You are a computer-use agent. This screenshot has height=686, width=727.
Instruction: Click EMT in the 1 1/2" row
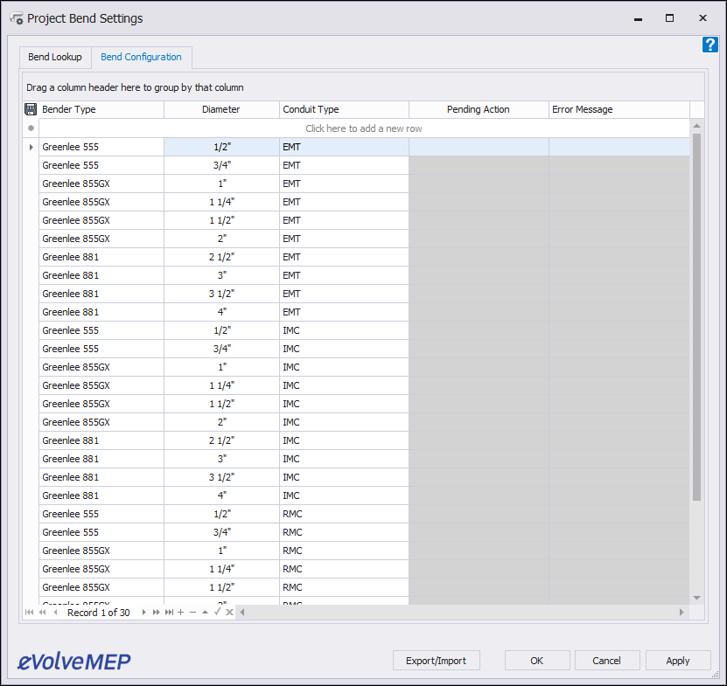click(x=344, y=220)
